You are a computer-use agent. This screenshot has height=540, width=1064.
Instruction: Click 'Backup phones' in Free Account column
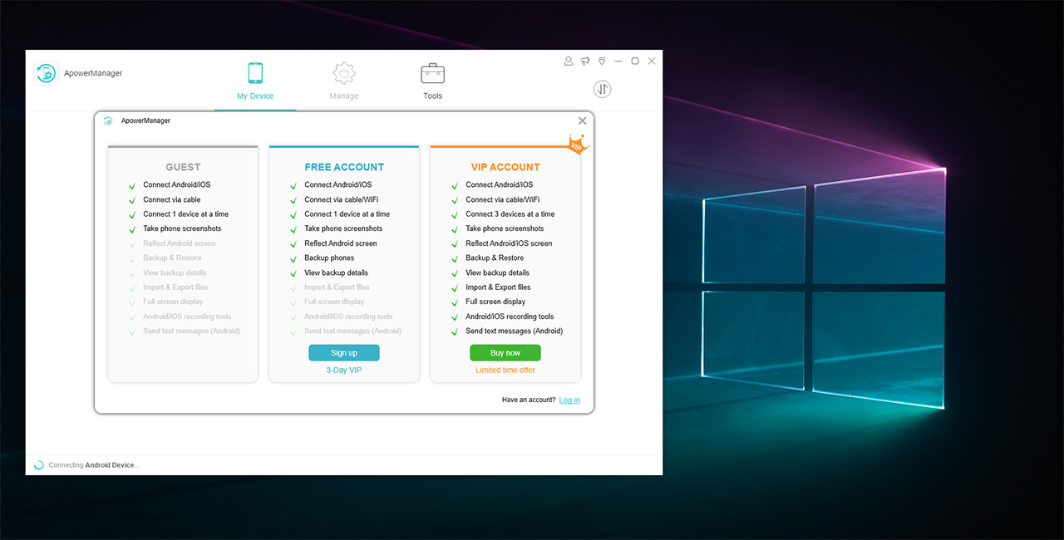click(x=329, y=258)
